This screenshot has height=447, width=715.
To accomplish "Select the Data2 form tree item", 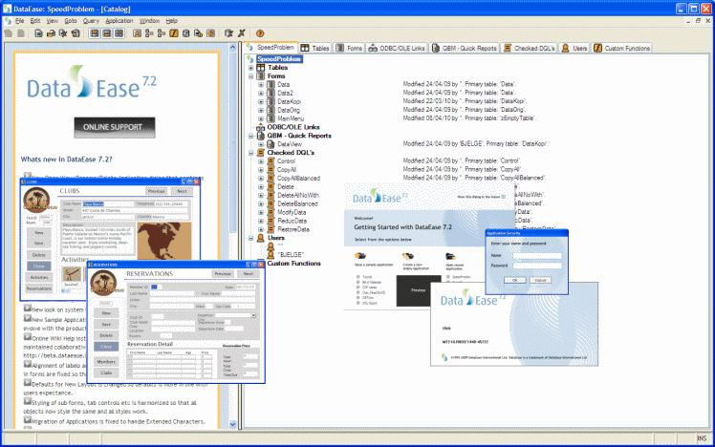I will [x=285, y=93].
